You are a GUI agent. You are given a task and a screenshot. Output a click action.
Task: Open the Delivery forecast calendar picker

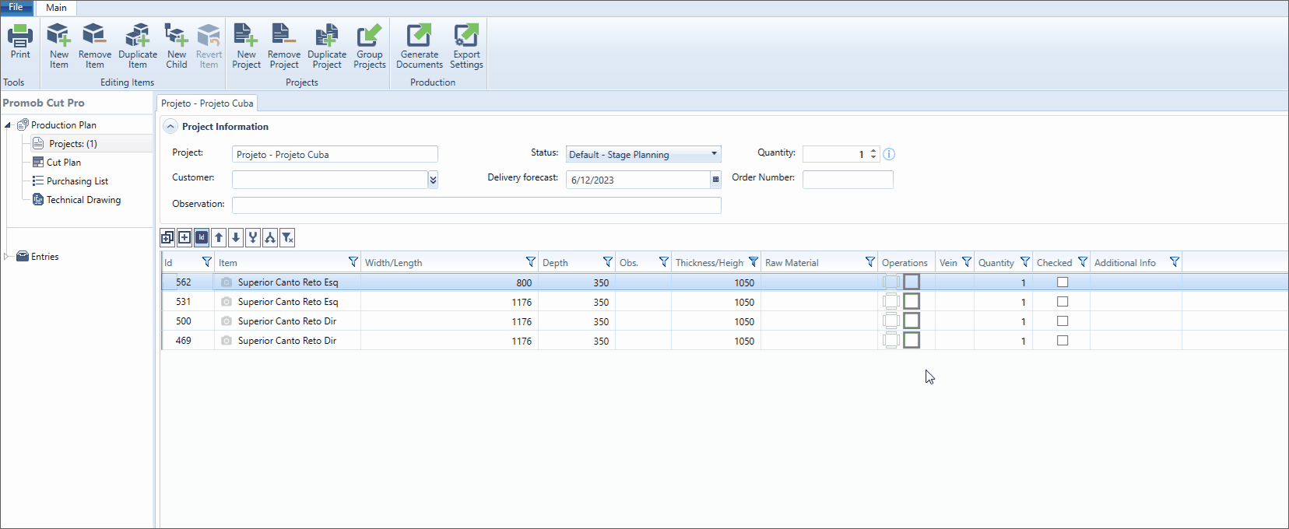coord(715,180)
